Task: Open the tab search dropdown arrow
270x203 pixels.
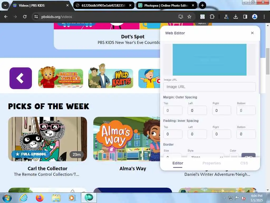Action: coord(5,5)
